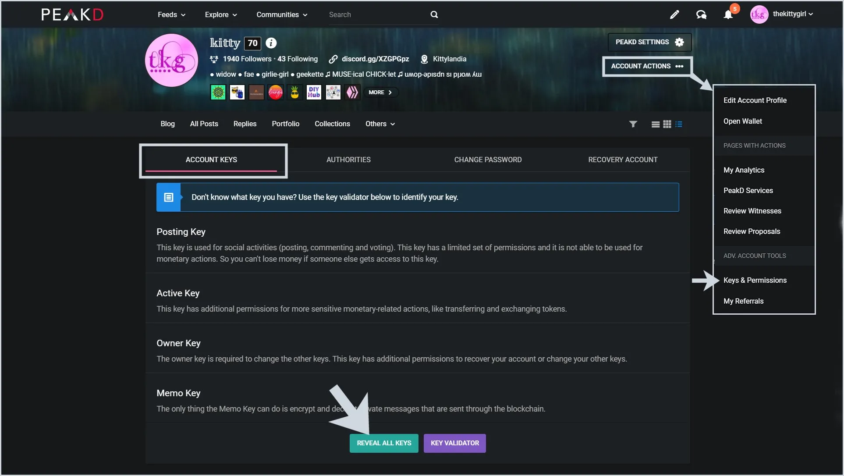The width and height of the screenshot is (844, 476).
Task: Click the DIY Hub badge icon
Action: [x=314, y=92]
